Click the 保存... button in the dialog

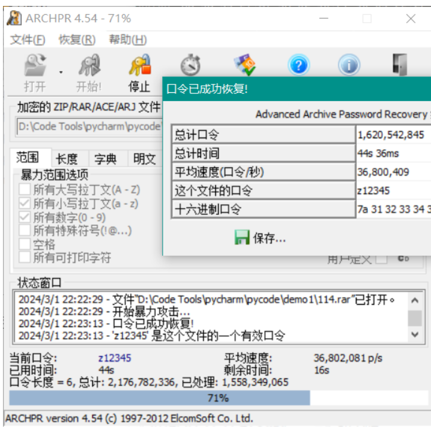pos(261,239)
